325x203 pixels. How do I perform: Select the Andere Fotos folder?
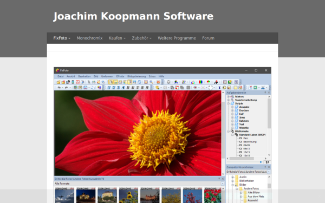(251, 188)
